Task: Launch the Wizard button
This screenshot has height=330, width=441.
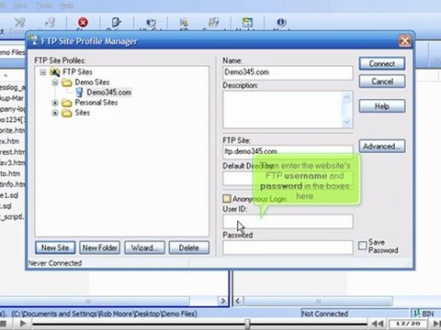Action: click(x=144, y=247)
